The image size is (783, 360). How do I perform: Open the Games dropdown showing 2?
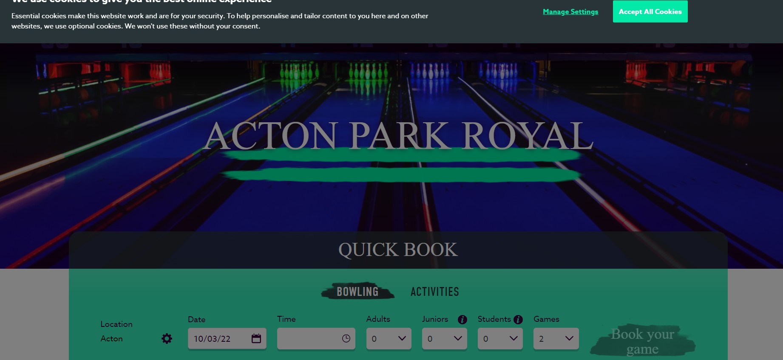556,338
